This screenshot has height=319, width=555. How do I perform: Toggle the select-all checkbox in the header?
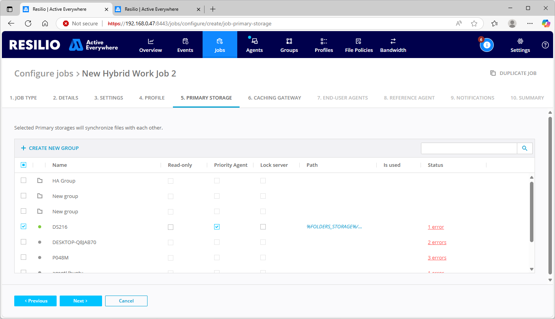click(23, 164)
